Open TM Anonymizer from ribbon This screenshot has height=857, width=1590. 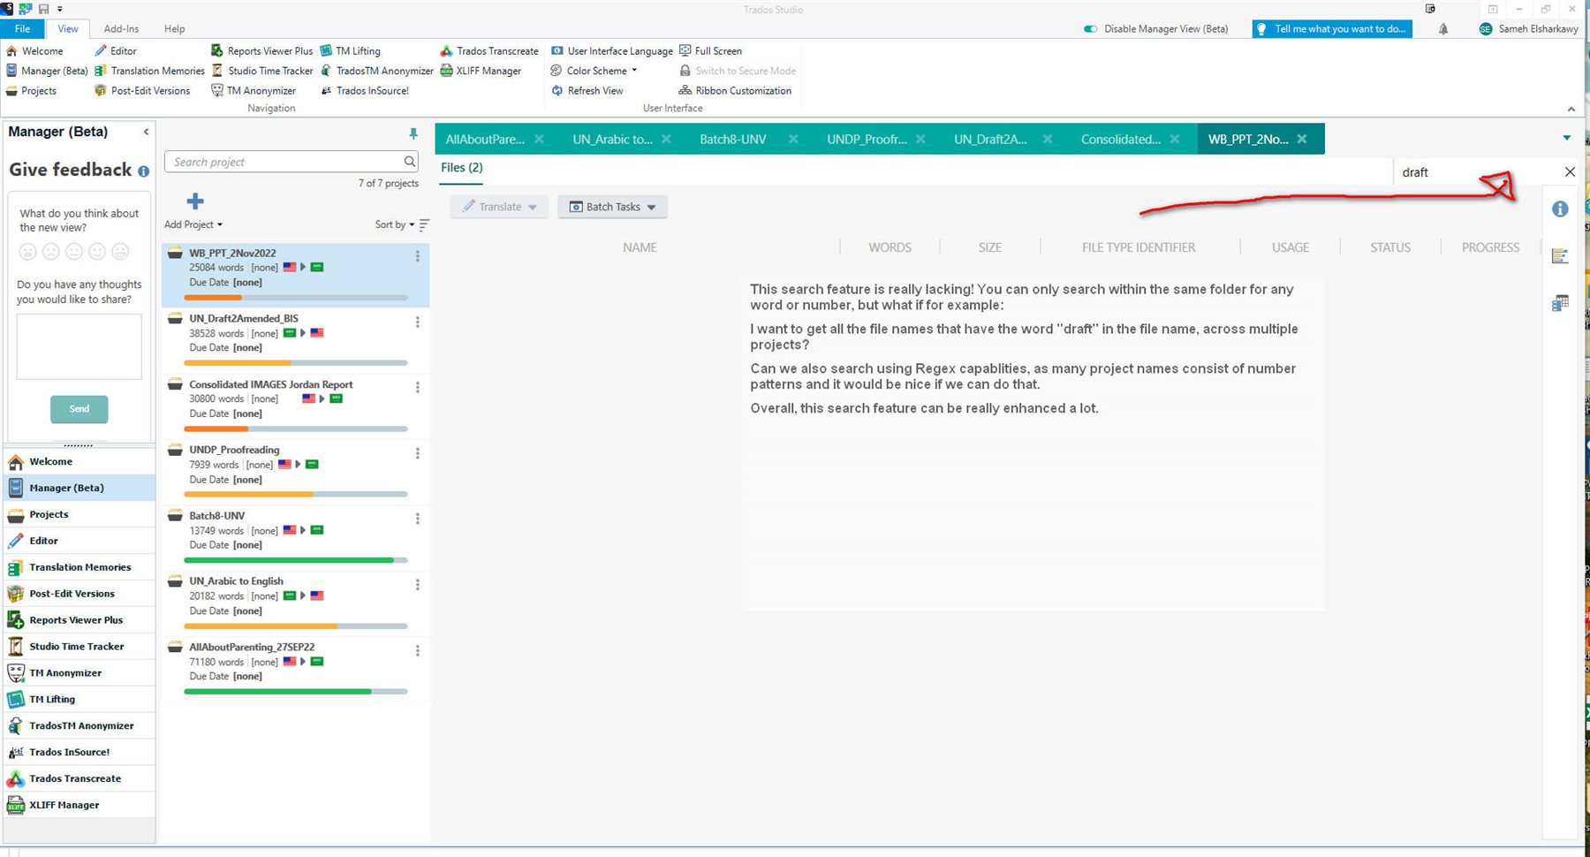click(x=254, y=90)
